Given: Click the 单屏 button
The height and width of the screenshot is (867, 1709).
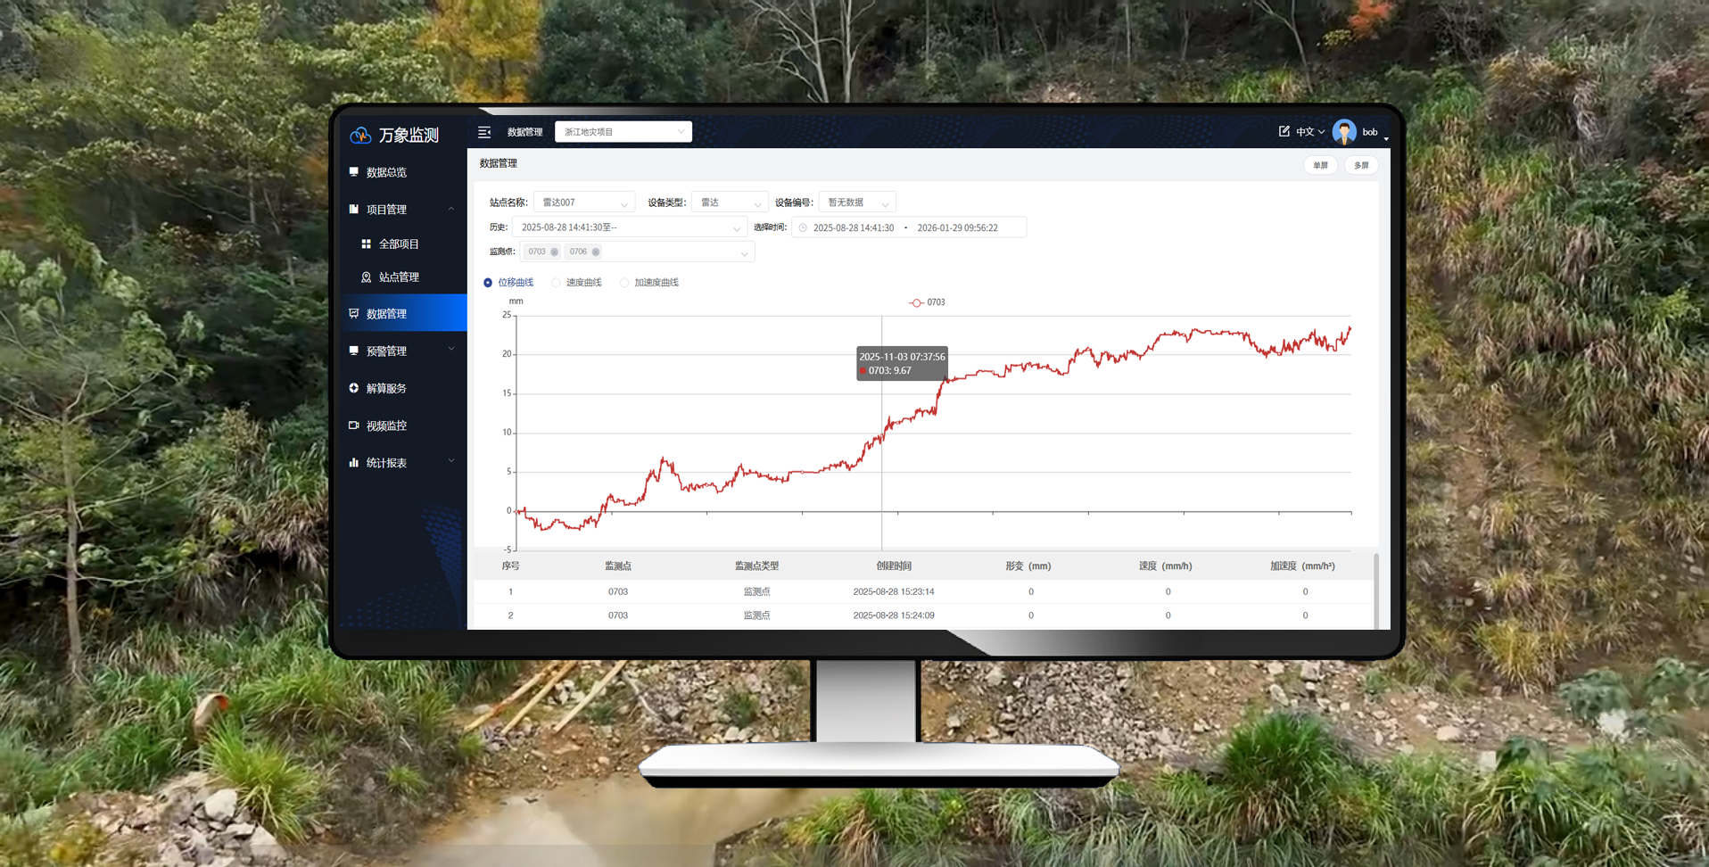Looking at the screenshot, I should click(1320, 165).
